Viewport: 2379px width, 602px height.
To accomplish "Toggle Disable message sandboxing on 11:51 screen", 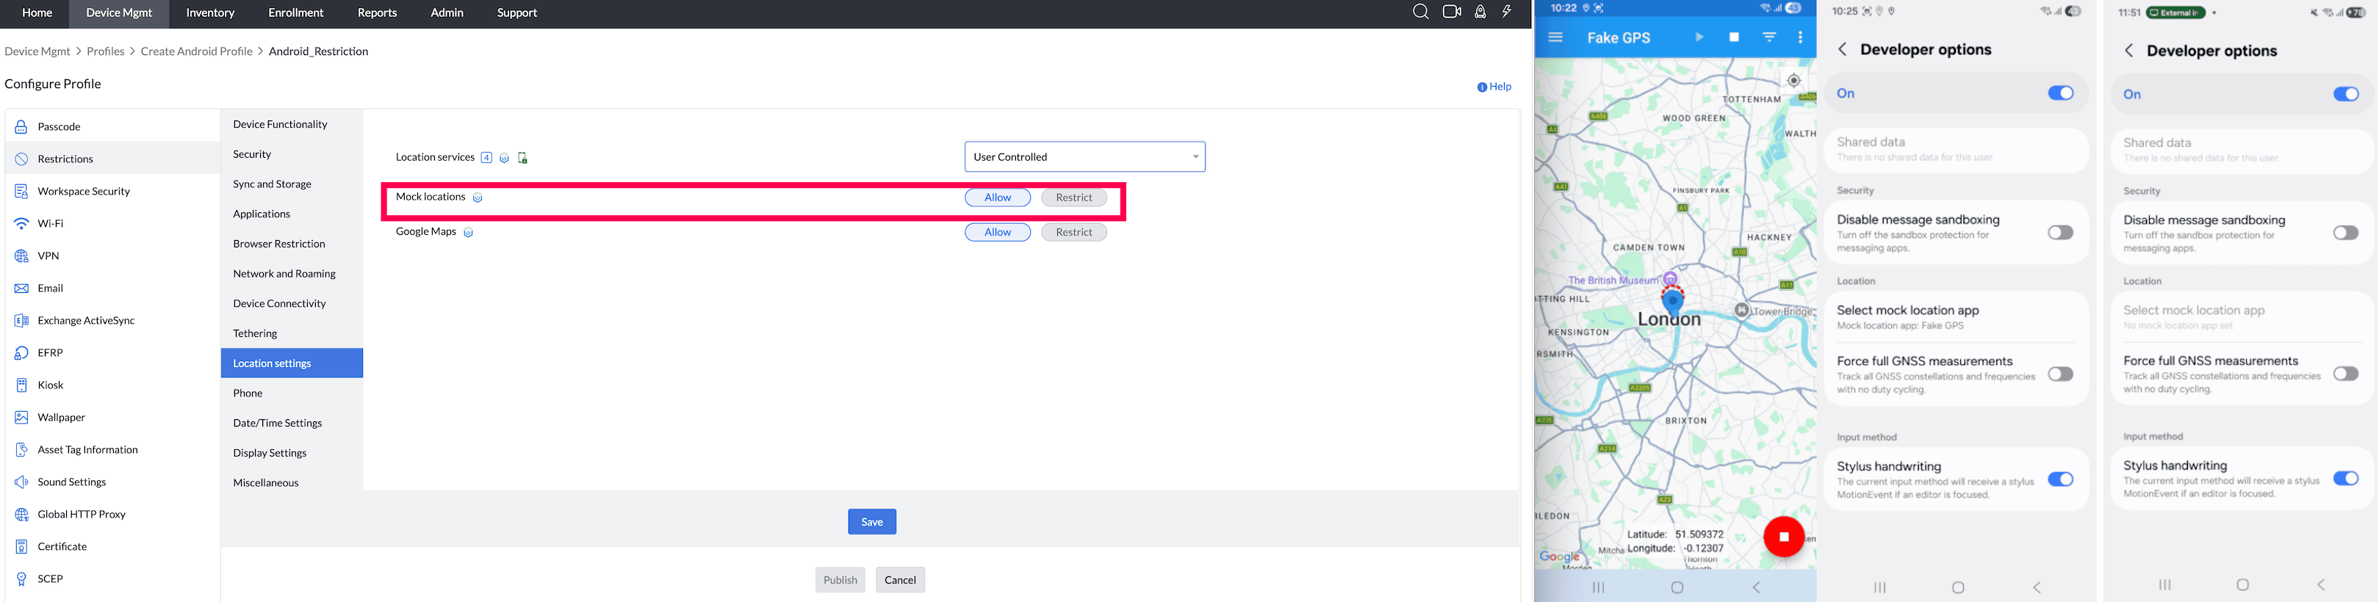I will click(2346, 233).
